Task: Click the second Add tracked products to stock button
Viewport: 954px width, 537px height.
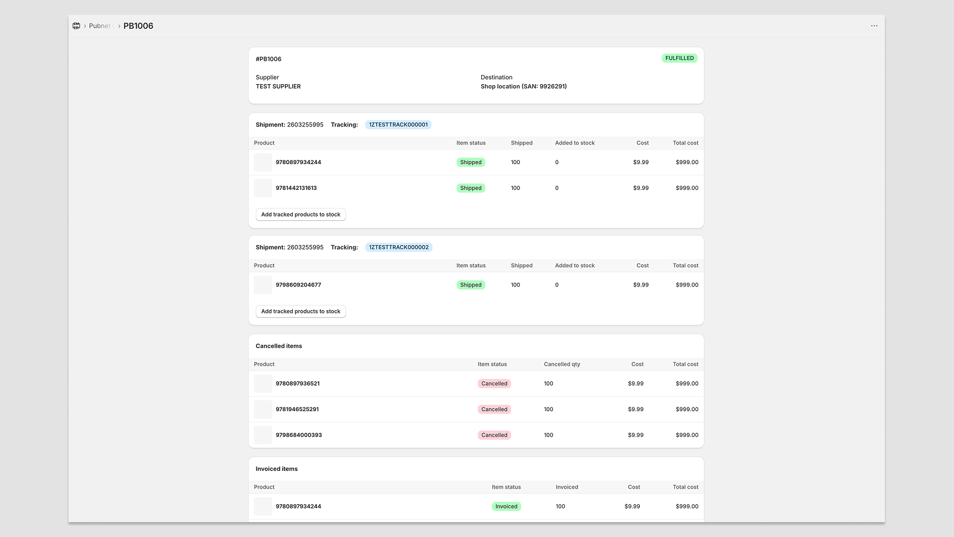Action: pyautogui.click(x=301, y=311)
